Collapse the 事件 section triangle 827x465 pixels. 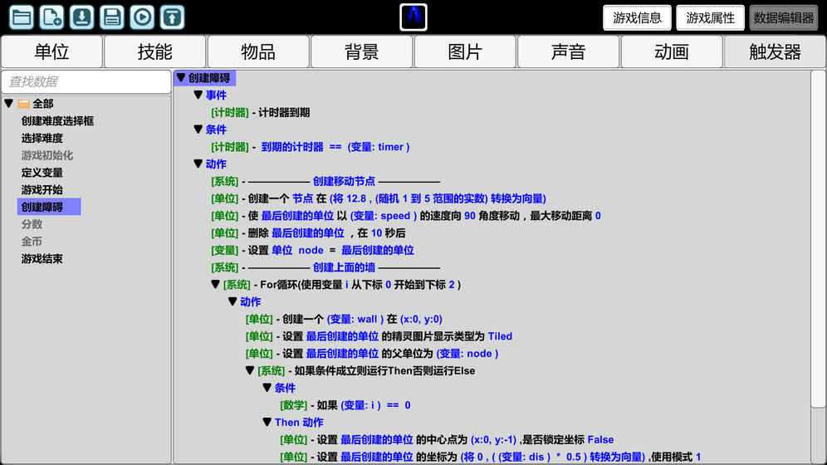click(198, 95)
